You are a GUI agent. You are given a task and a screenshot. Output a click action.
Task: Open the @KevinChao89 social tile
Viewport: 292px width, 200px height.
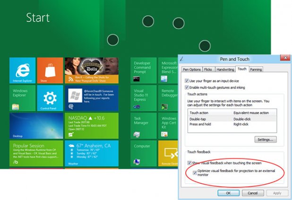pyautogui.click(x=92, y=98)
